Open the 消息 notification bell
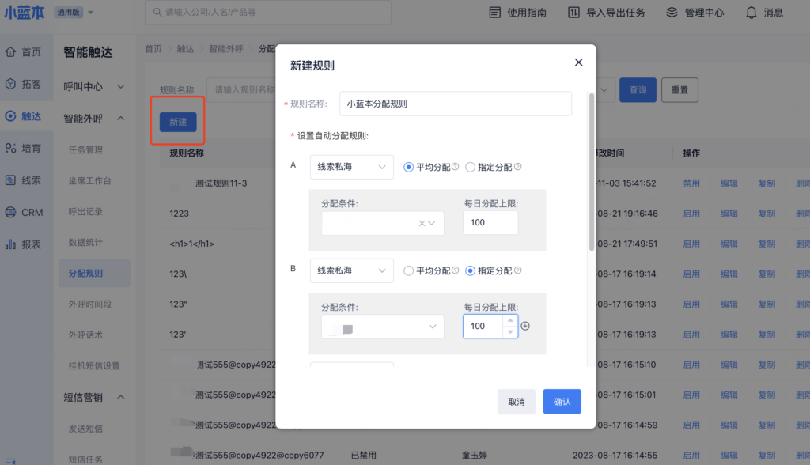The height and width of the screenshot is (465, 810). click(x=751, y=13)
